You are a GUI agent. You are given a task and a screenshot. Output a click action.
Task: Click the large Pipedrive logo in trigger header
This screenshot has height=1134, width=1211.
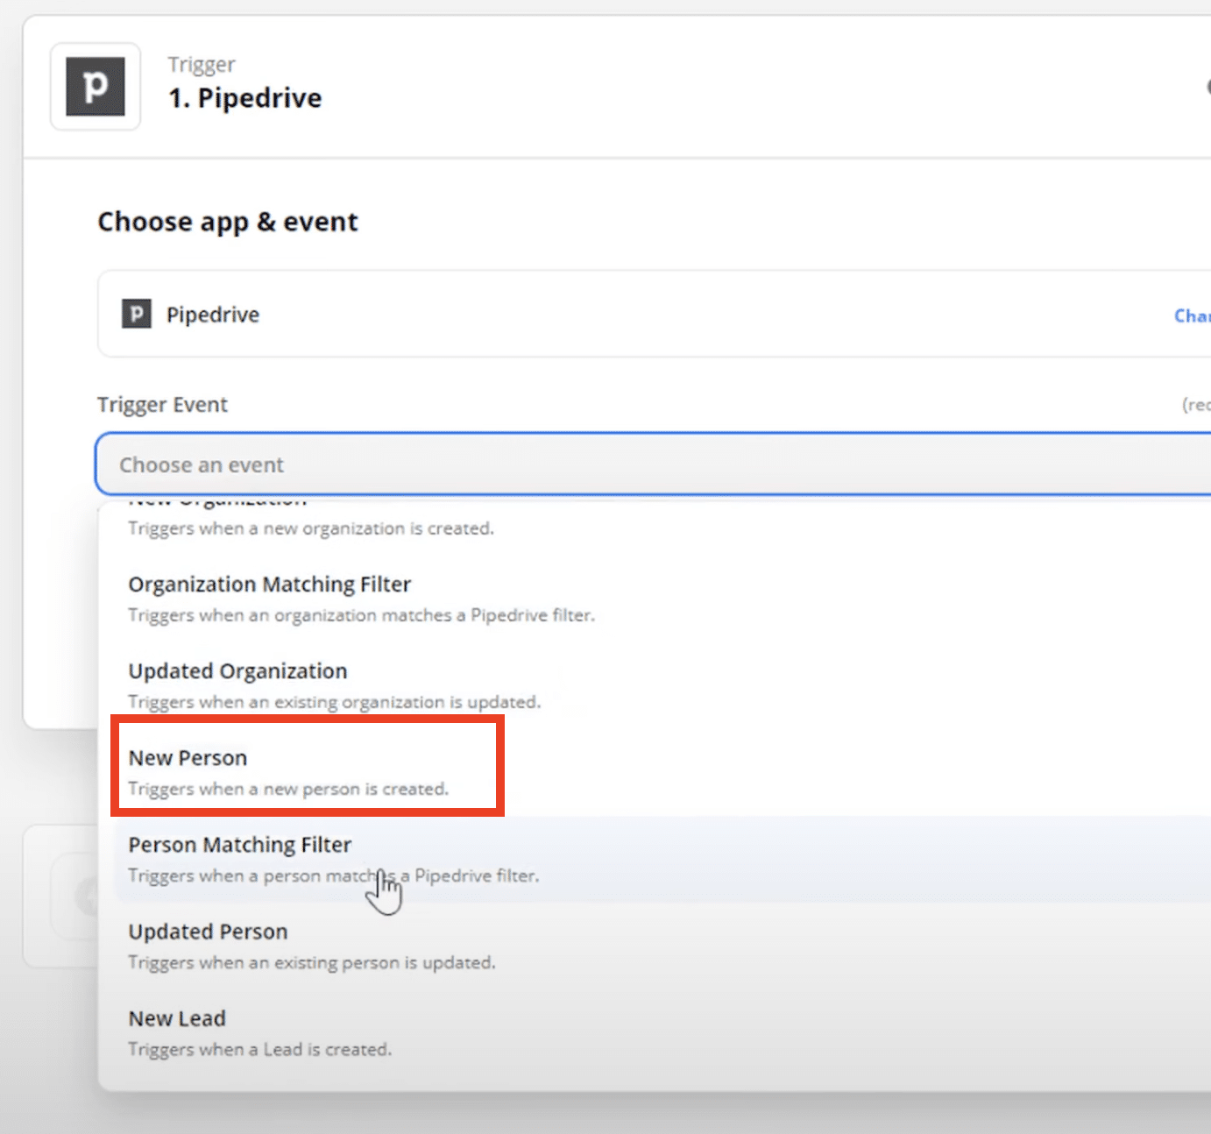[96, 87]
